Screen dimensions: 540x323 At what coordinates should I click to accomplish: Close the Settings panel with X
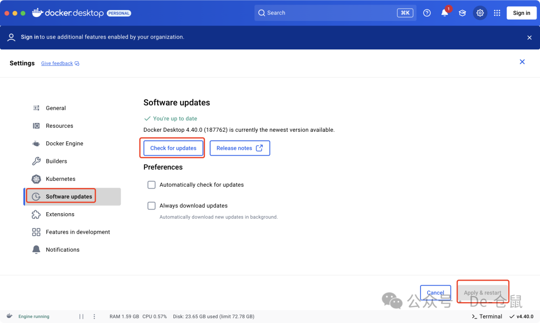(522, 62)
